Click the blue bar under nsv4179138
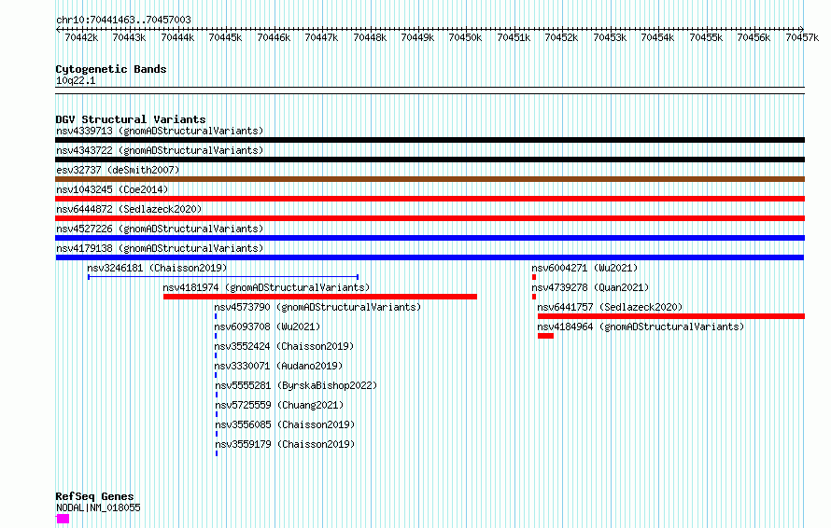 point(430,257)
